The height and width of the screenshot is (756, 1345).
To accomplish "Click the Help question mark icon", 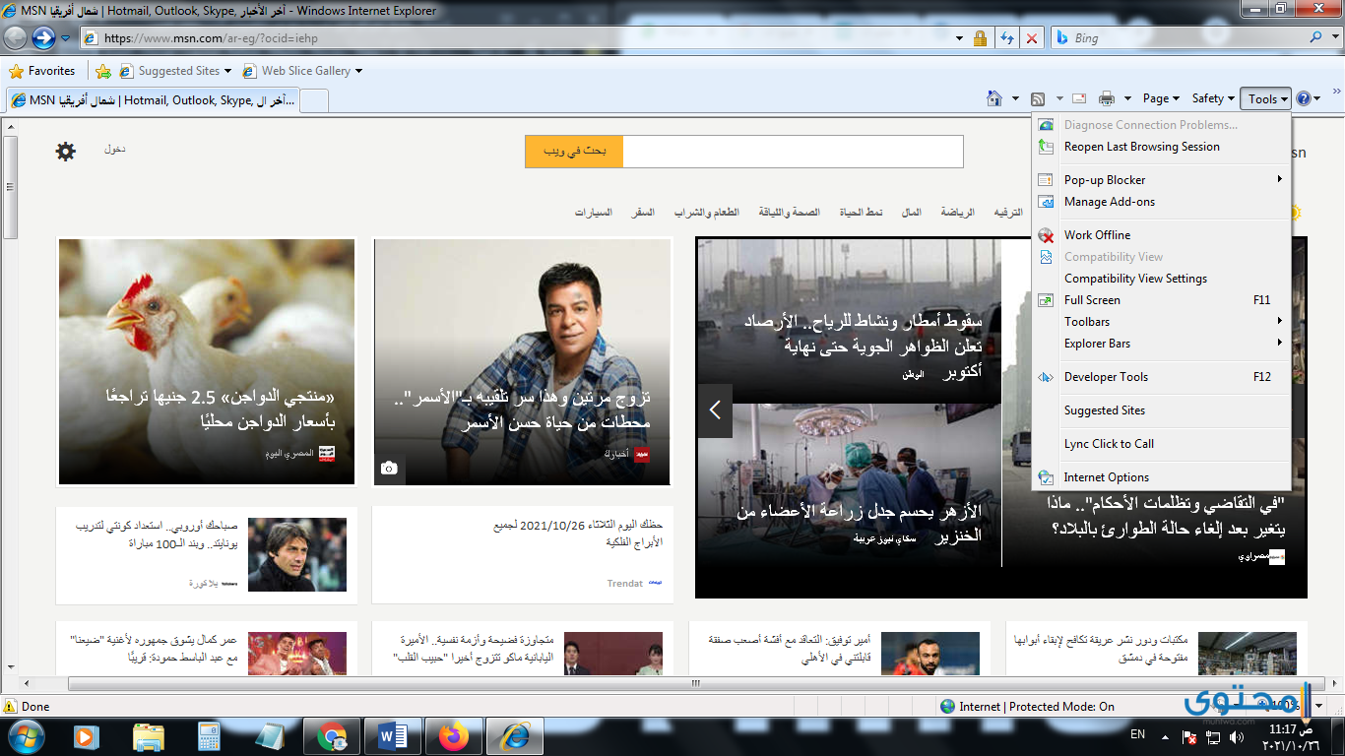I will (x=1304, y=98).
